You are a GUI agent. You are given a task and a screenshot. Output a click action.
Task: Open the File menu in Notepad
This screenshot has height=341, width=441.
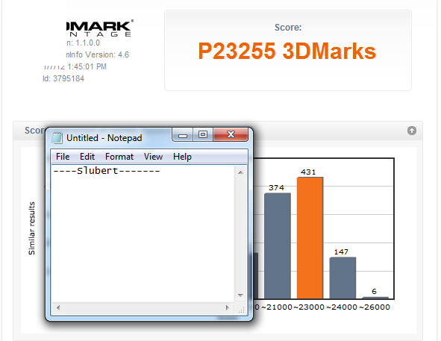coord(63,157)
